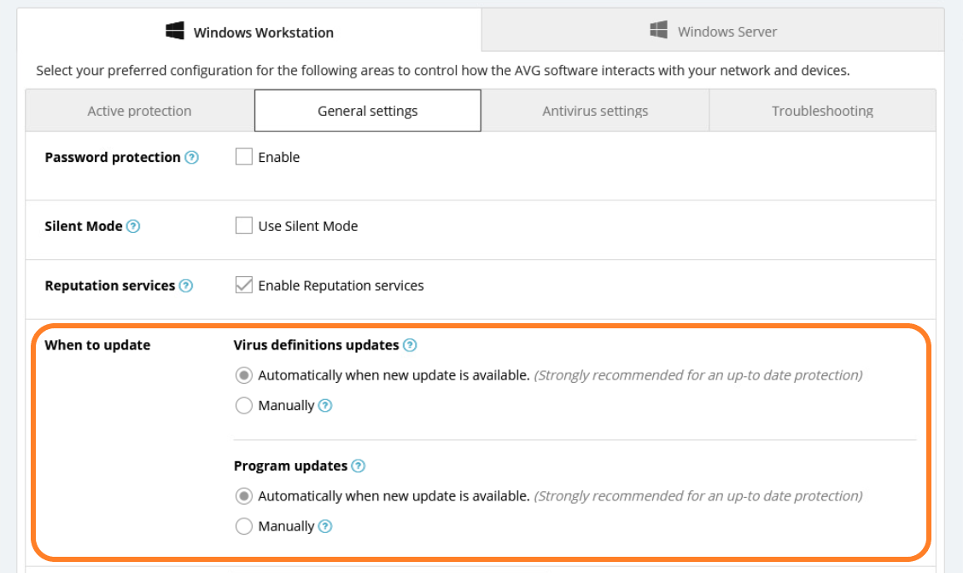This screenshot has height=573, width=963.
Task: Check the Use Silent Mode box
Action: (244, 225)
